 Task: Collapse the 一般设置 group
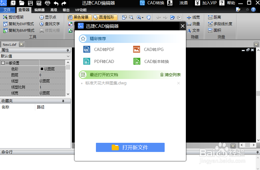pyautogui.click(x=3, y=63)
